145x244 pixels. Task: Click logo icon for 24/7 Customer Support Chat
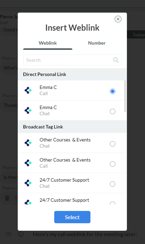pyautogui.click(x=28, y=183)
